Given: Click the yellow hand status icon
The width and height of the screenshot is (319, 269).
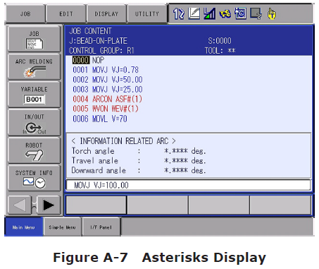Looking at the screenshot, I should (272, 13).
